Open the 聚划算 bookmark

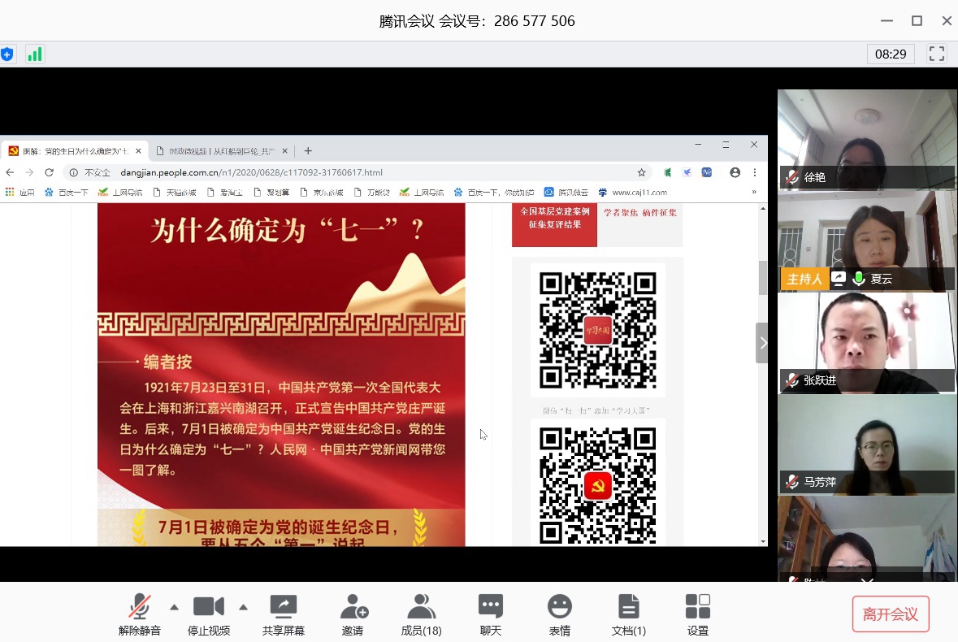coord(272,193)
